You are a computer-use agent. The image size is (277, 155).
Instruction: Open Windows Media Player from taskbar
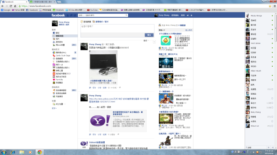click(x=30, y=152)
